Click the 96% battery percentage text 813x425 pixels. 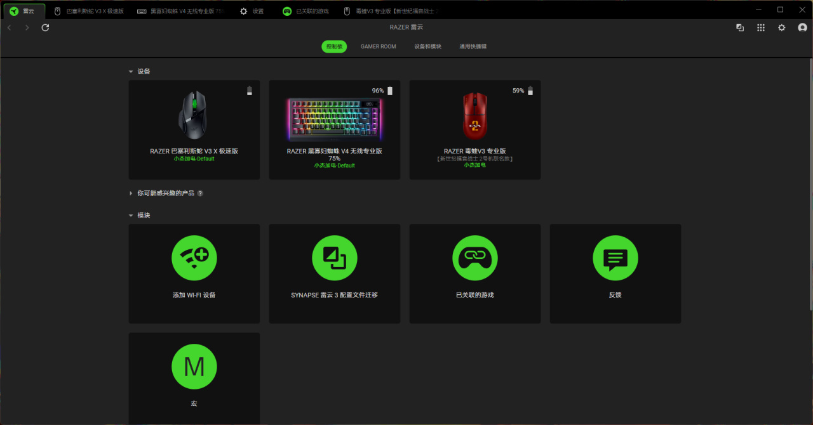[378, 91]
